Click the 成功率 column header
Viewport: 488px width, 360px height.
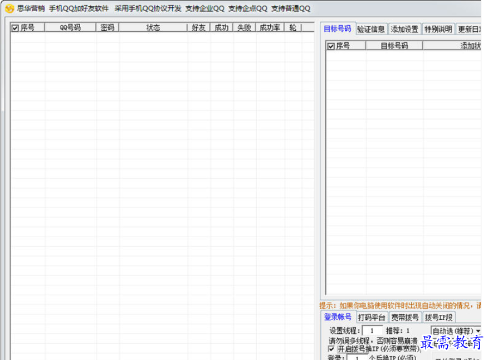tap(270, 27)
